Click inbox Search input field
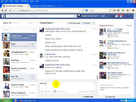This screenshot has width=136, height=102. tap(18, 30)
